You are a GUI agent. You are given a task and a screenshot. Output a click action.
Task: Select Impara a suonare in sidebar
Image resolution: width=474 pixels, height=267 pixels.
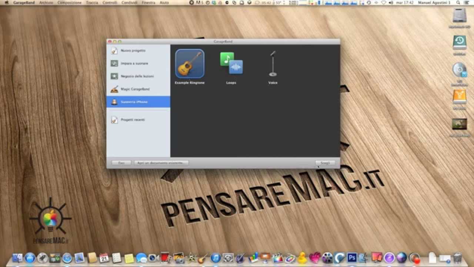[x=138, y=63]
